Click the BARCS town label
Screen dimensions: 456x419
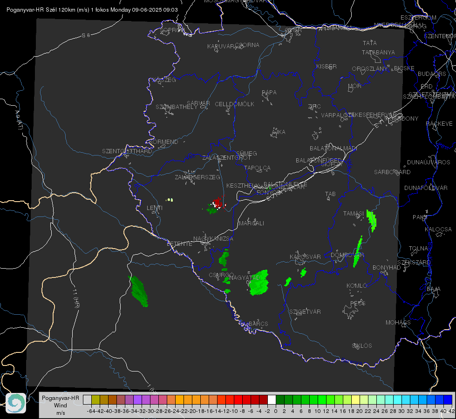(258, 324)
